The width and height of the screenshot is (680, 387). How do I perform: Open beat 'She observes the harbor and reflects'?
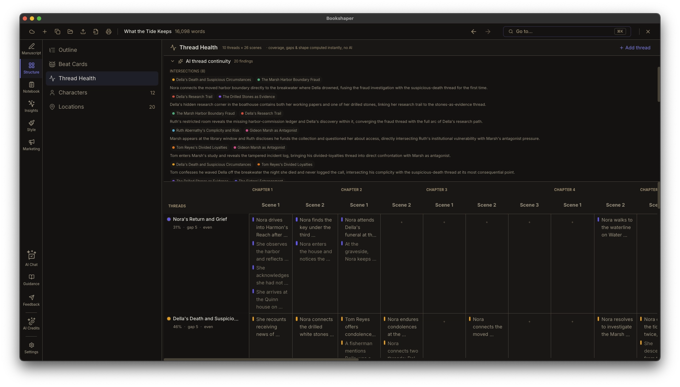point(271,252)
